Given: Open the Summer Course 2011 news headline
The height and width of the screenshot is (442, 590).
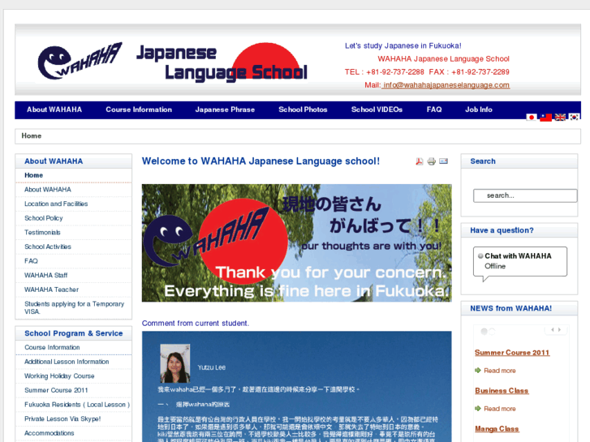Looking at the screenshot, I should (x=512, y=353).
